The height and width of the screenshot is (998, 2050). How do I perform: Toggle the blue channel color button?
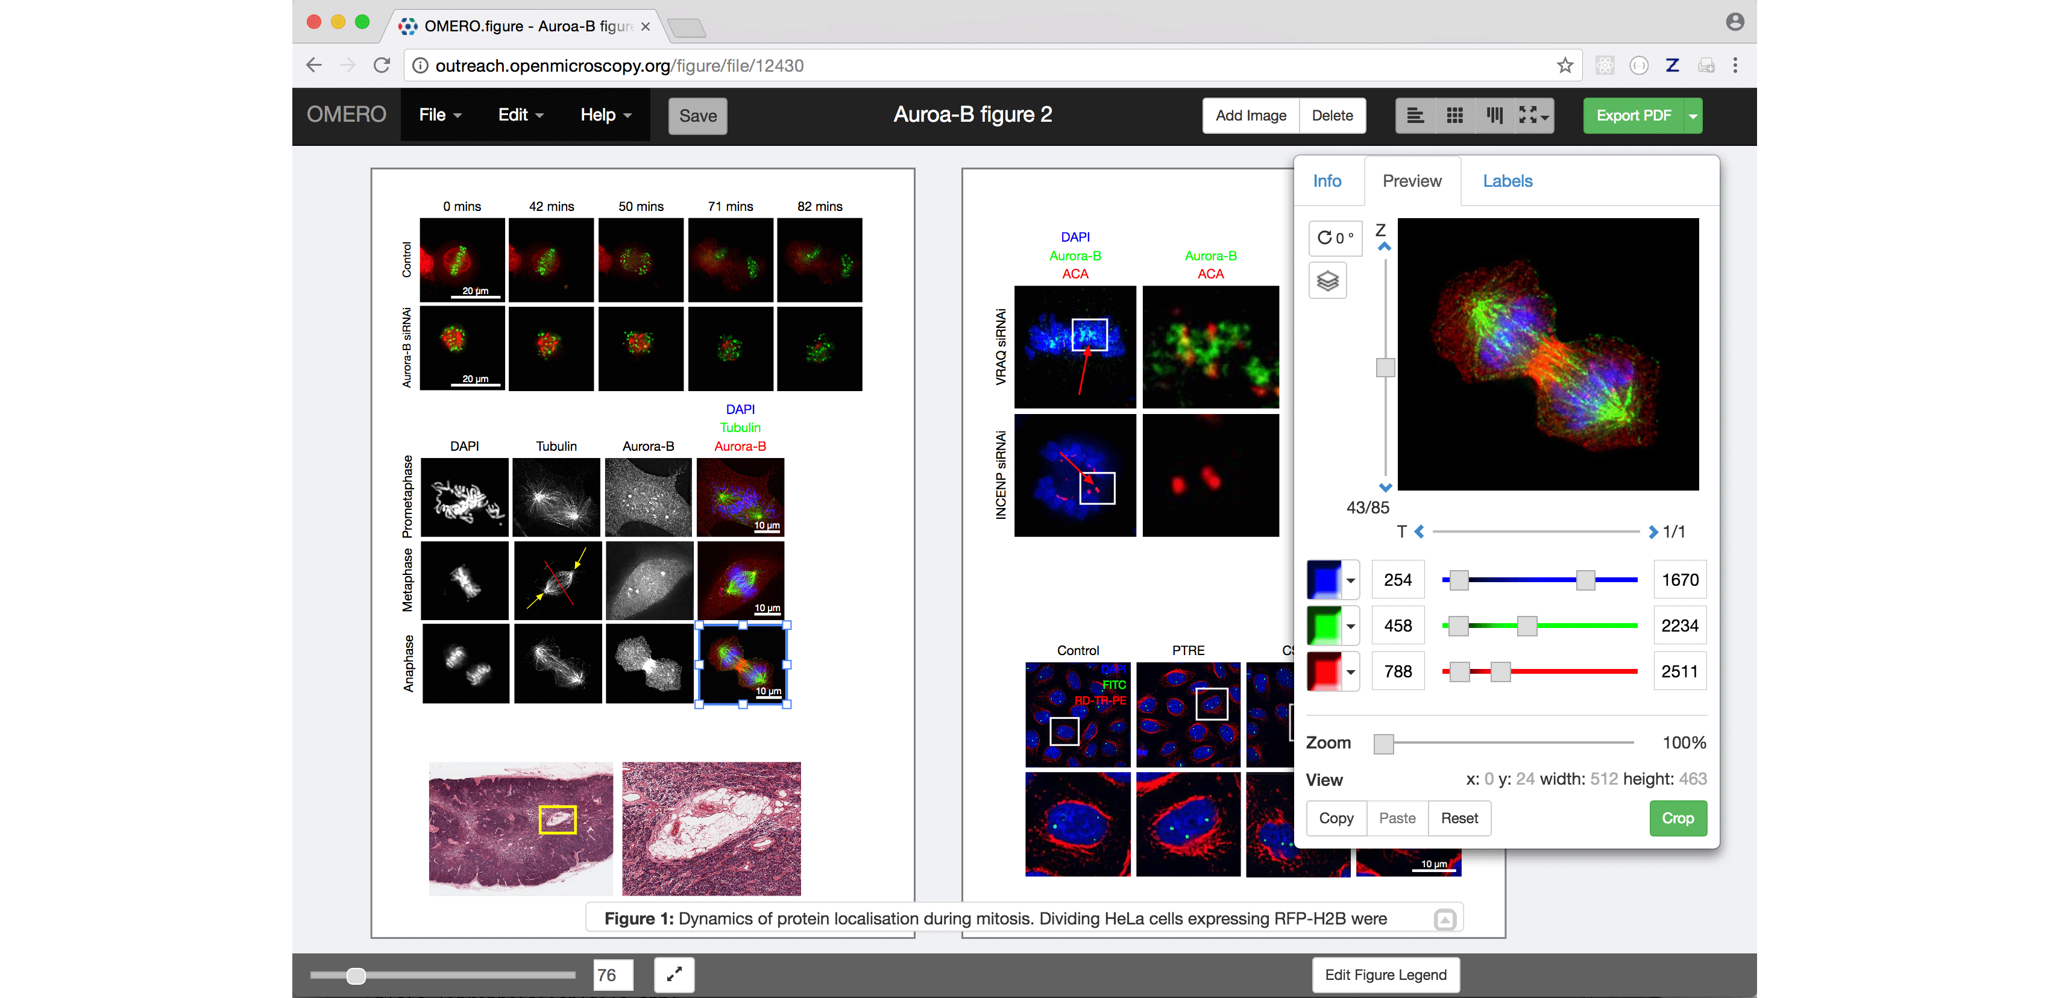point(1324,579)
